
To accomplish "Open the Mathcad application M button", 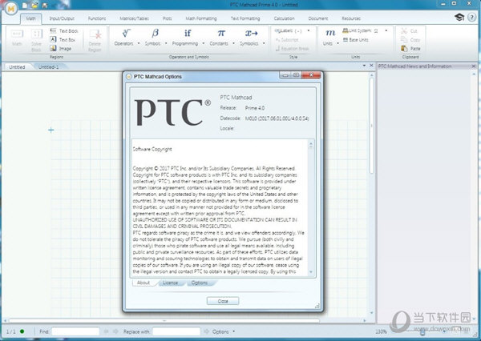I will point(11,9).
